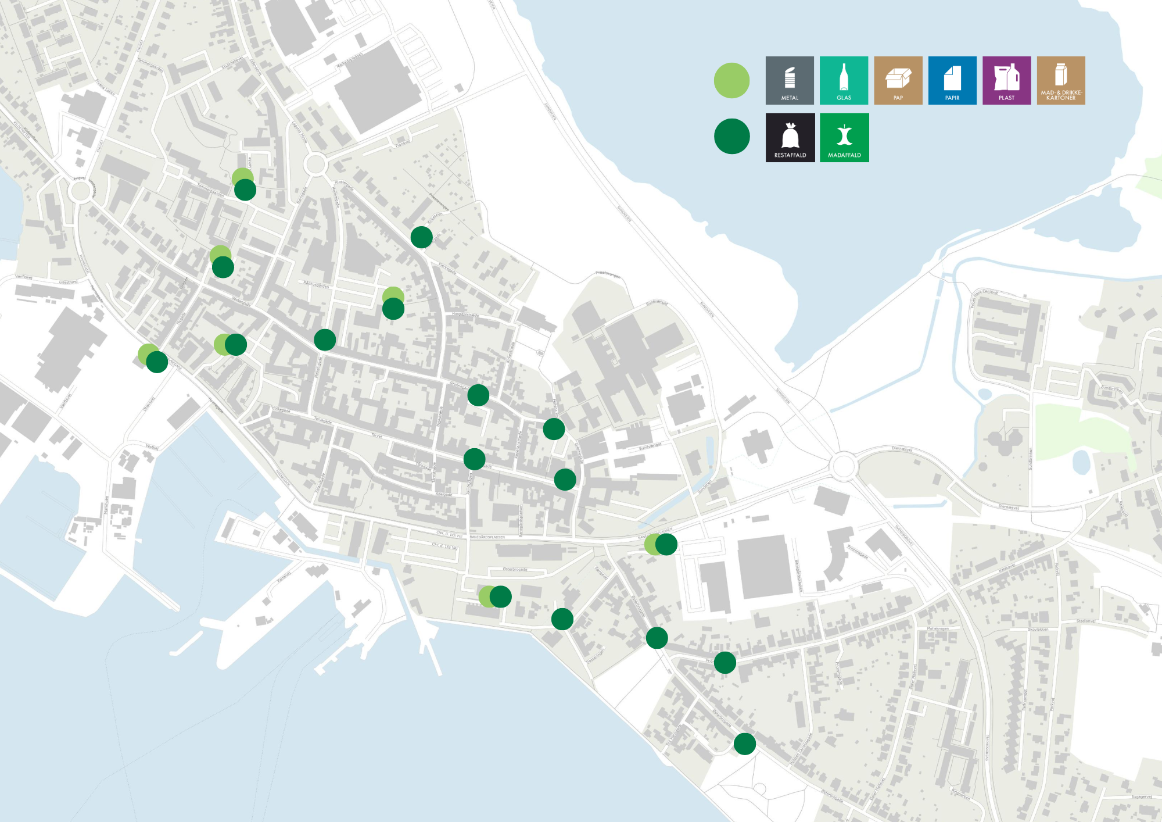Select dark green marker on Tømmergaarden

coord(245,190)
